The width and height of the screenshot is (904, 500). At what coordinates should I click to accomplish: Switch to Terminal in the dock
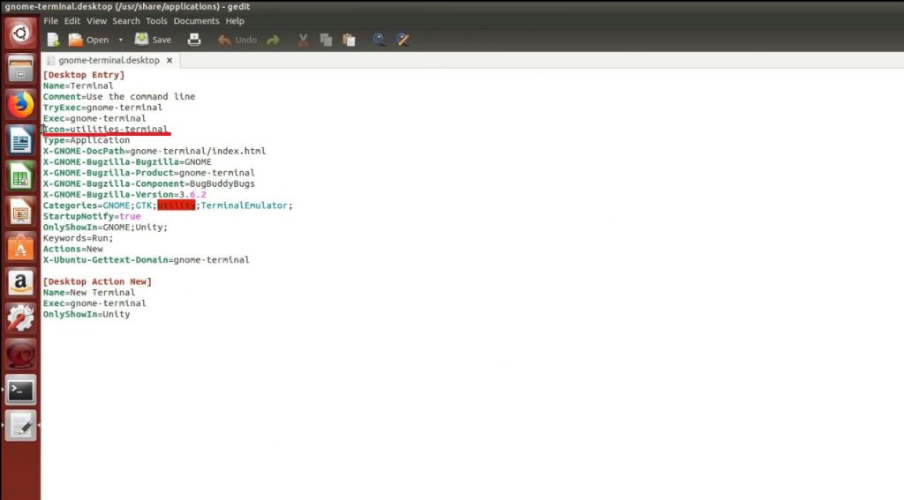click(x=21, y=391)
